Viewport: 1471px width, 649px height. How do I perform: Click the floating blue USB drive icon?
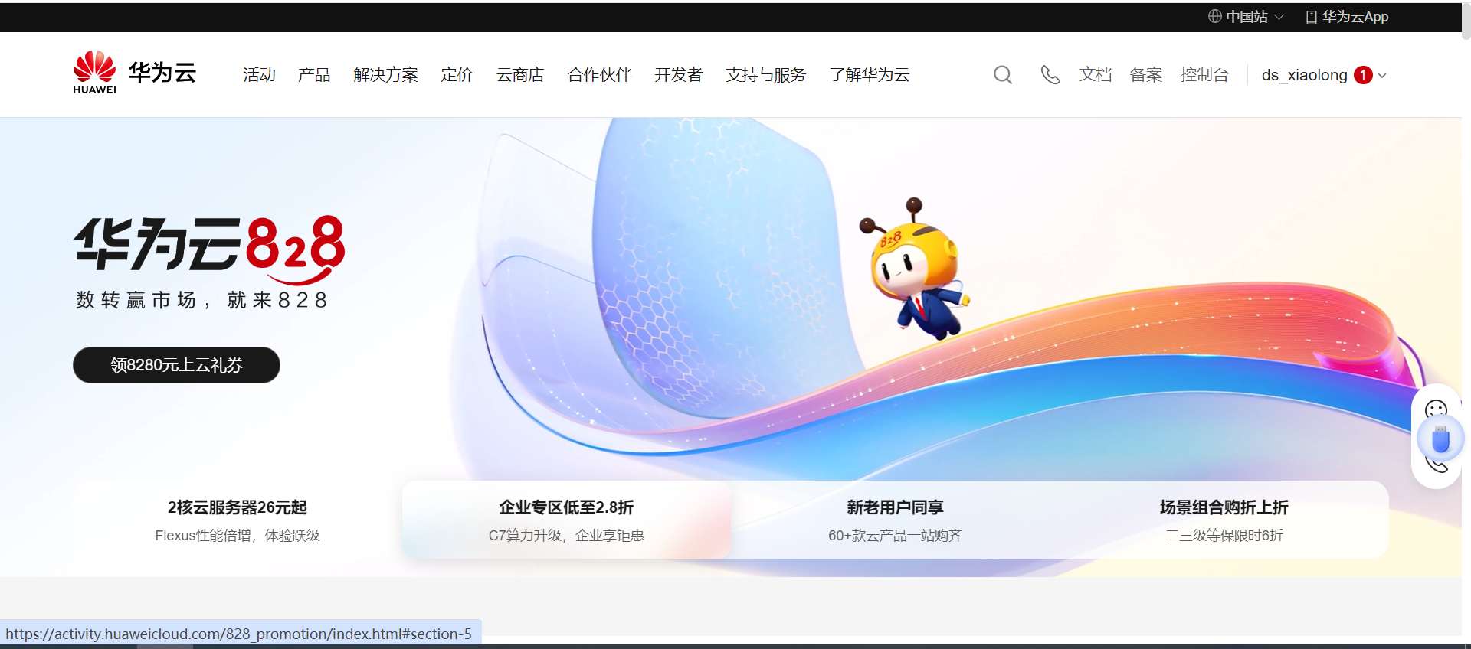(1440, 439)
